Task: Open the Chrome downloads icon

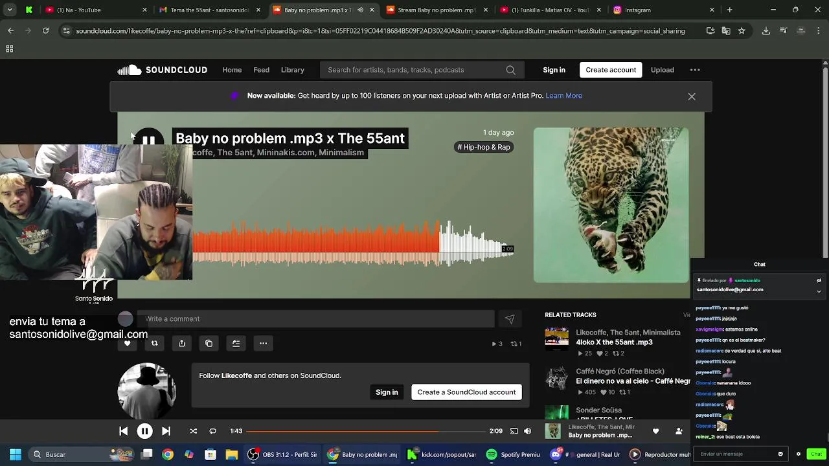Action: pos(766,30)
